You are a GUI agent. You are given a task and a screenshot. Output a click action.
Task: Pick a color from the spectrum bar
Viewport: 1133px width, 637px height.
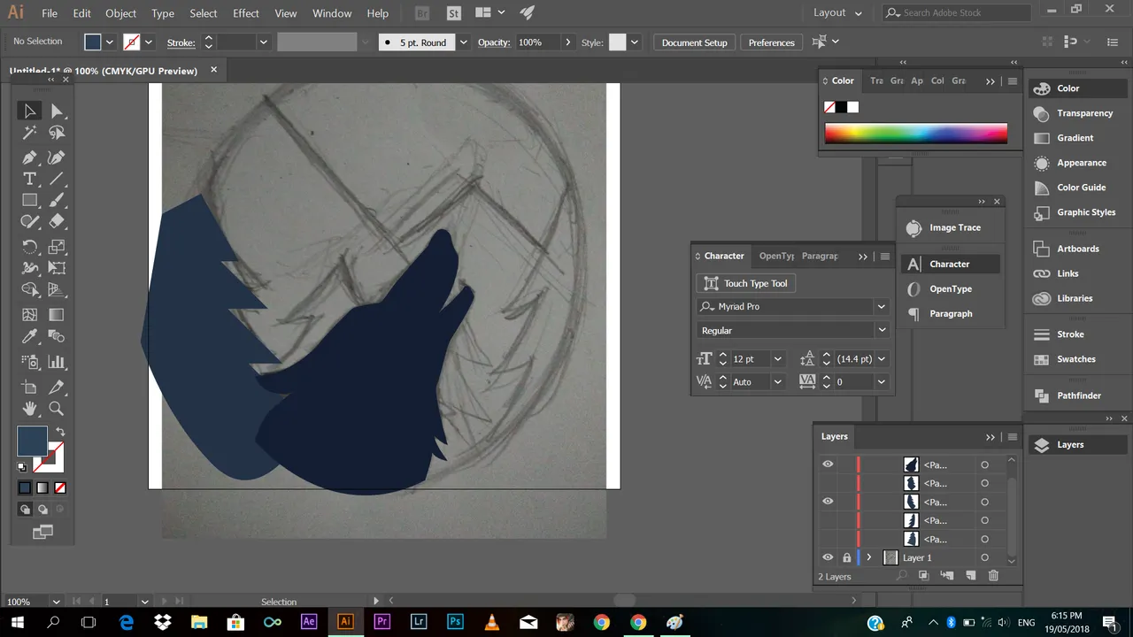coord(916,134)
